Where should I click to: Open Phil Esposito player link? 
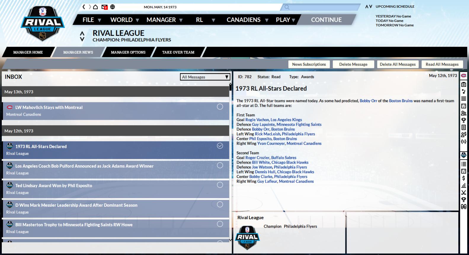pos(260,139)
